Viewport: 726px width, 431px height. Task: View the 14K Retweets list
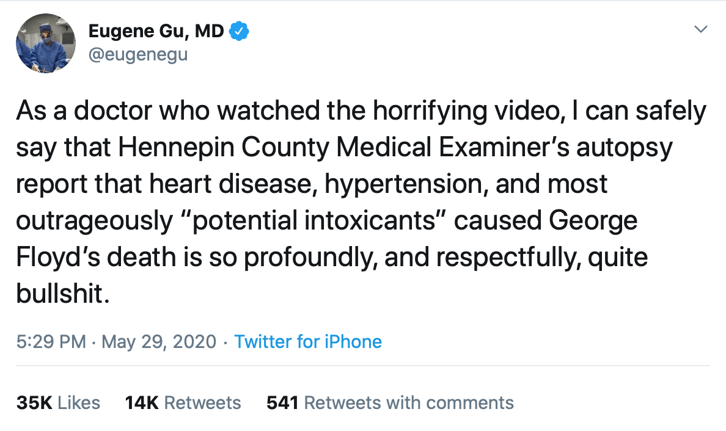click(183, 403)
